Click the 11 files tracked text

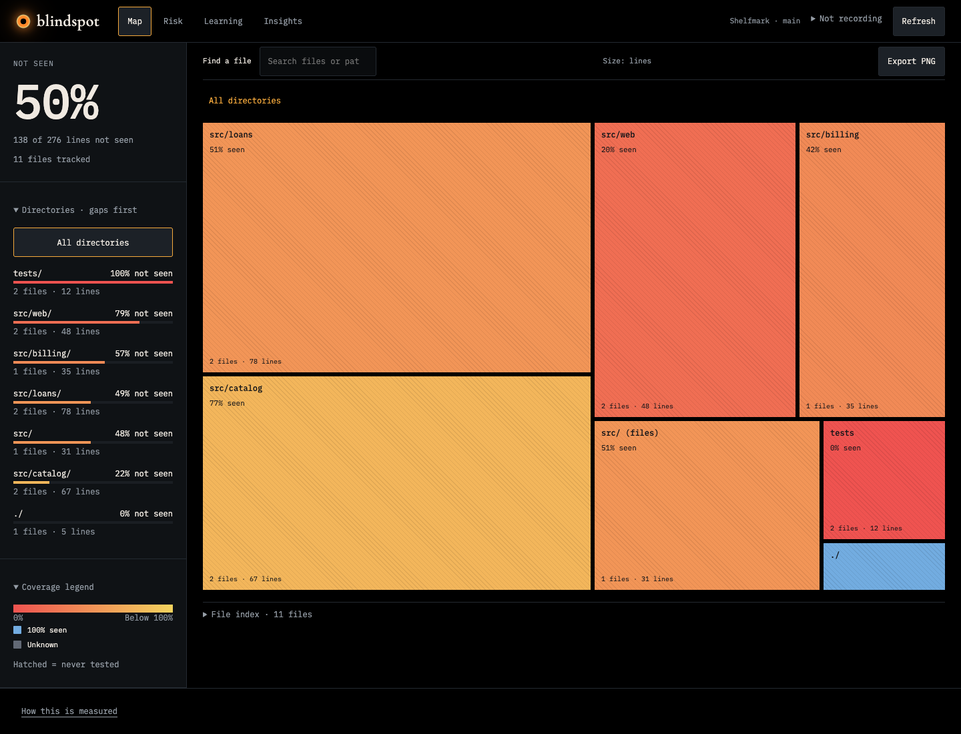click(x=51, y=159)
